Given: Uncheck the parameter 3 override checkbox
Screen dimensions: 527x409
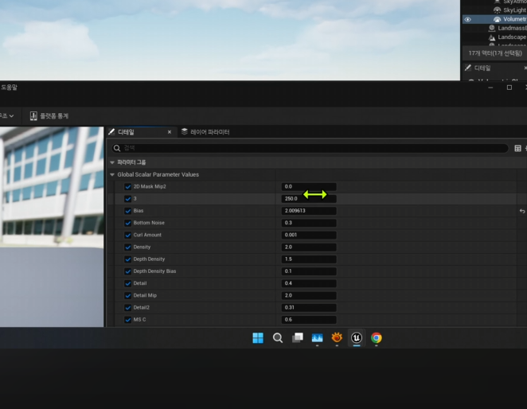Looking at the screenshot, I should click(127, 199).
